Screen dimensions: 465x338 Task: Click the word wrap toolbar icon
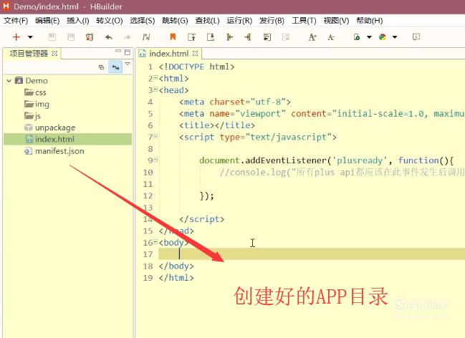(x=267, y=37)
